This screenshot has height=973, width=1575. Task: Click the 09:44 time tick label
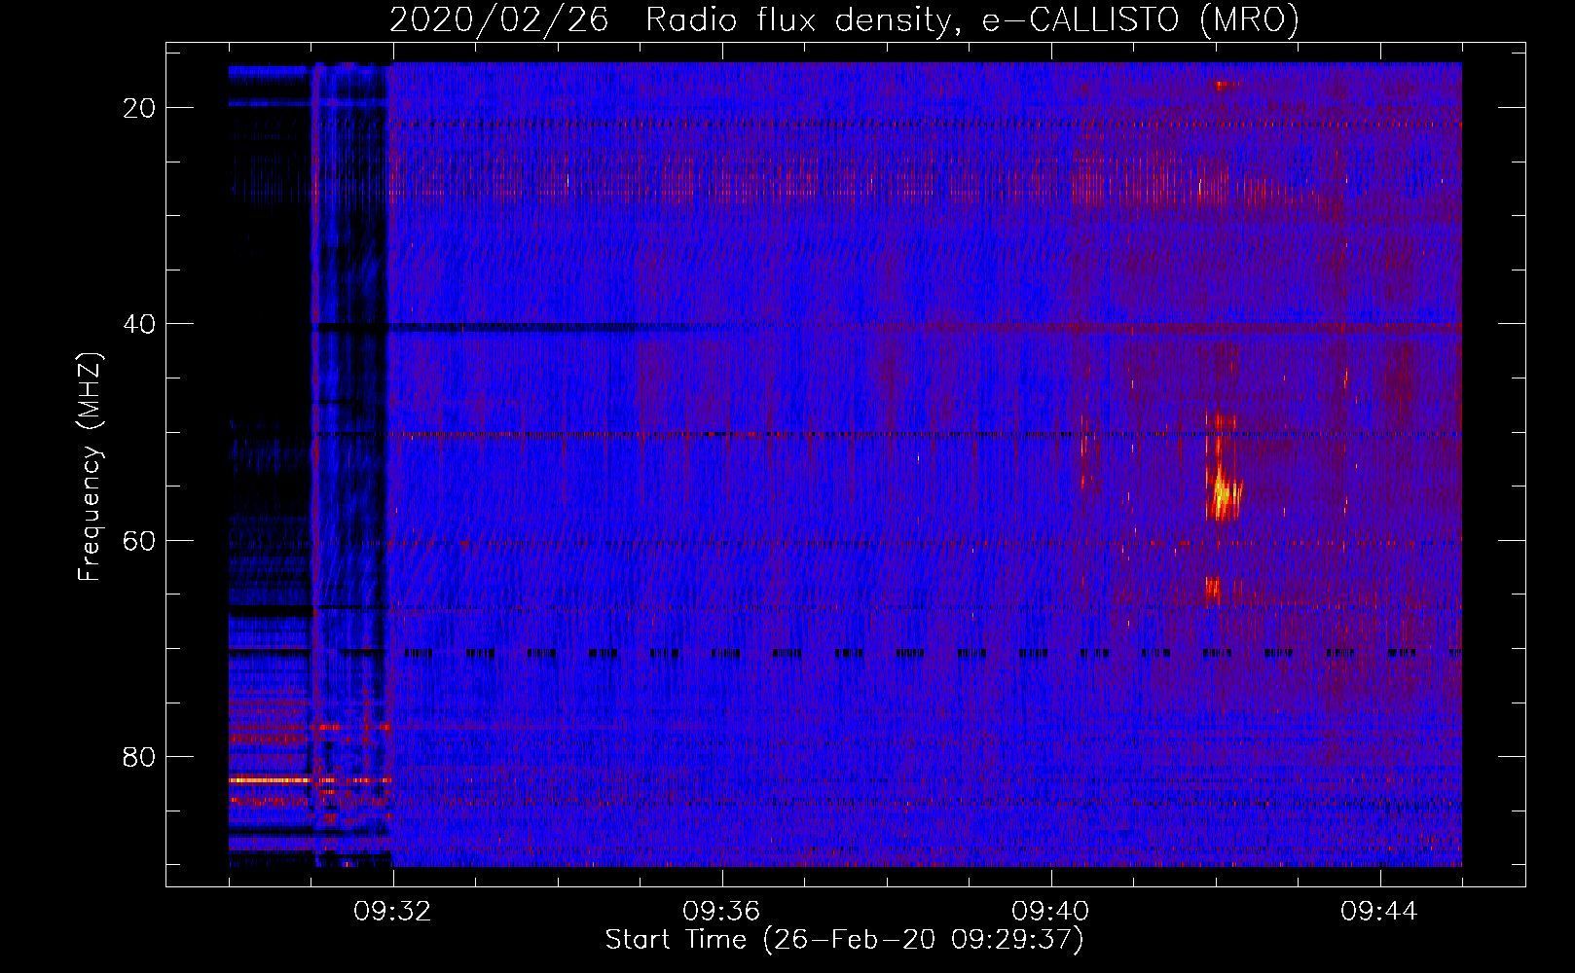point(1379,912)
